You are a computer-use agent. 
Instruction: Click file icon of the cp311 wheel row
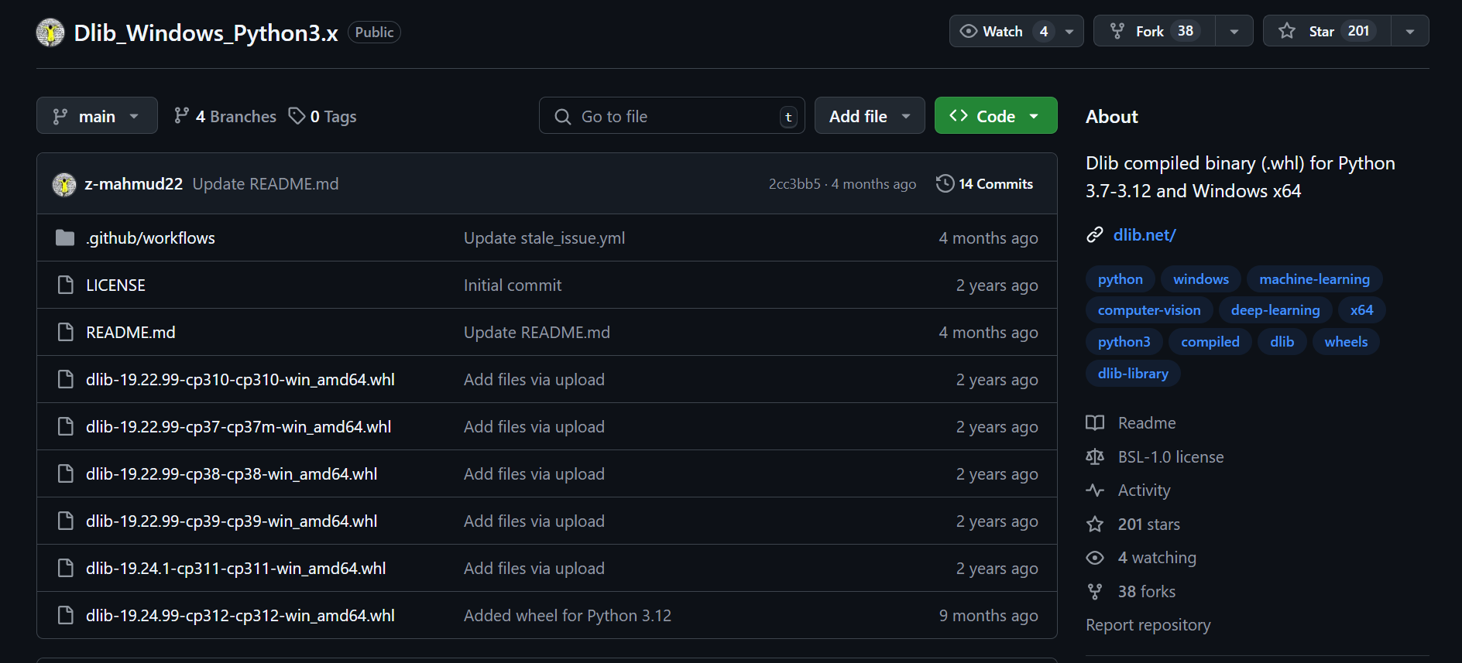coord(66,568)
